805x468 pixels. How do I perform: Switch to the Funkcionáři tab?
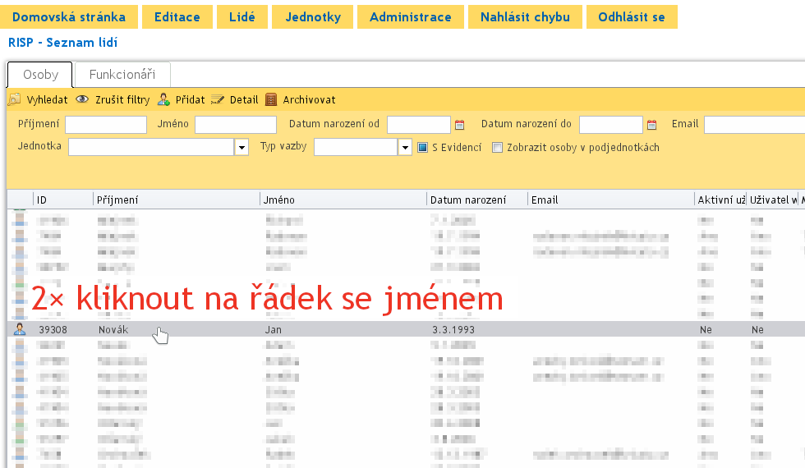122,75
